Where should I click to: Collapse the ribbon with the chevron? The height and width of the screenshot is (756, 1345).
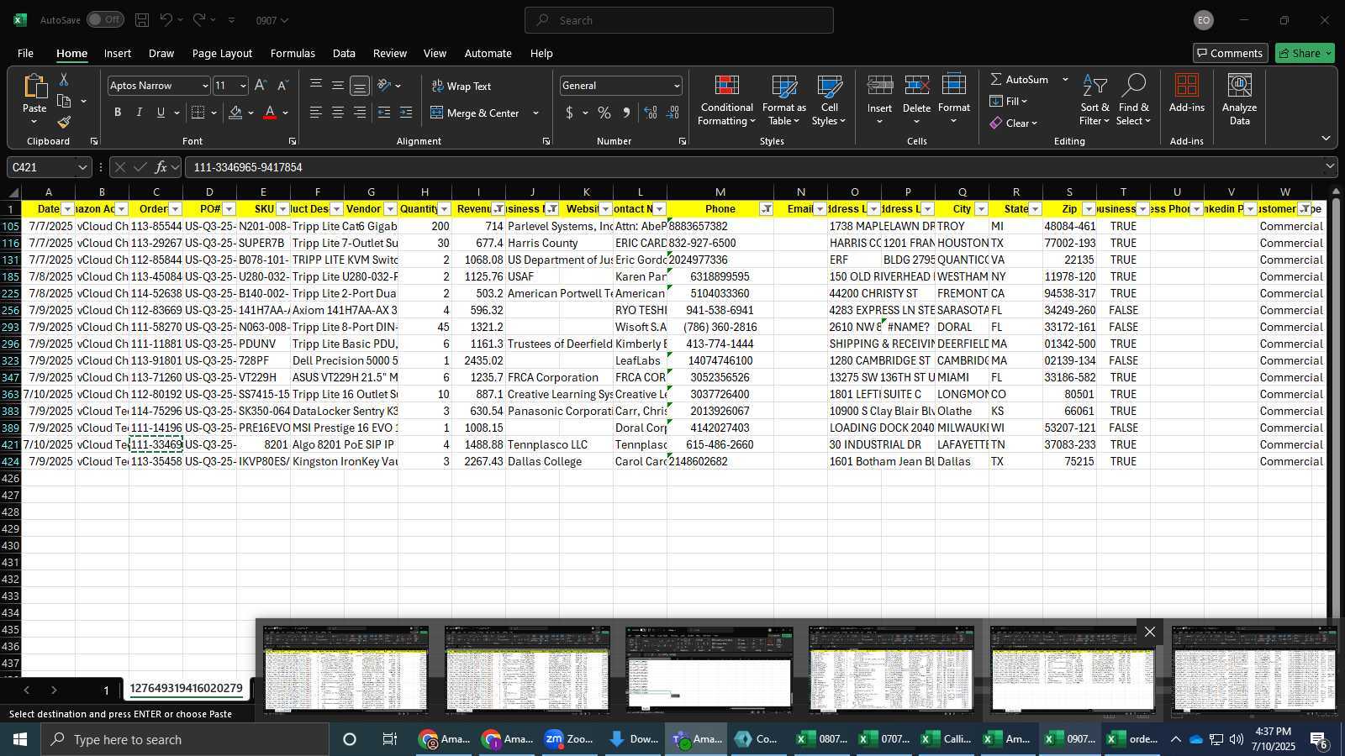point(1326,139)
